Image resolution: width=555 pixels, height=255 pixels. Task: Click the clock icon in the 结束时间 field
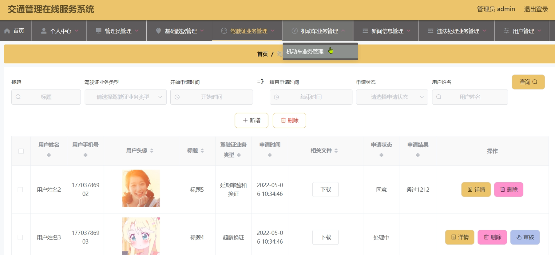(x=276, y=97)
